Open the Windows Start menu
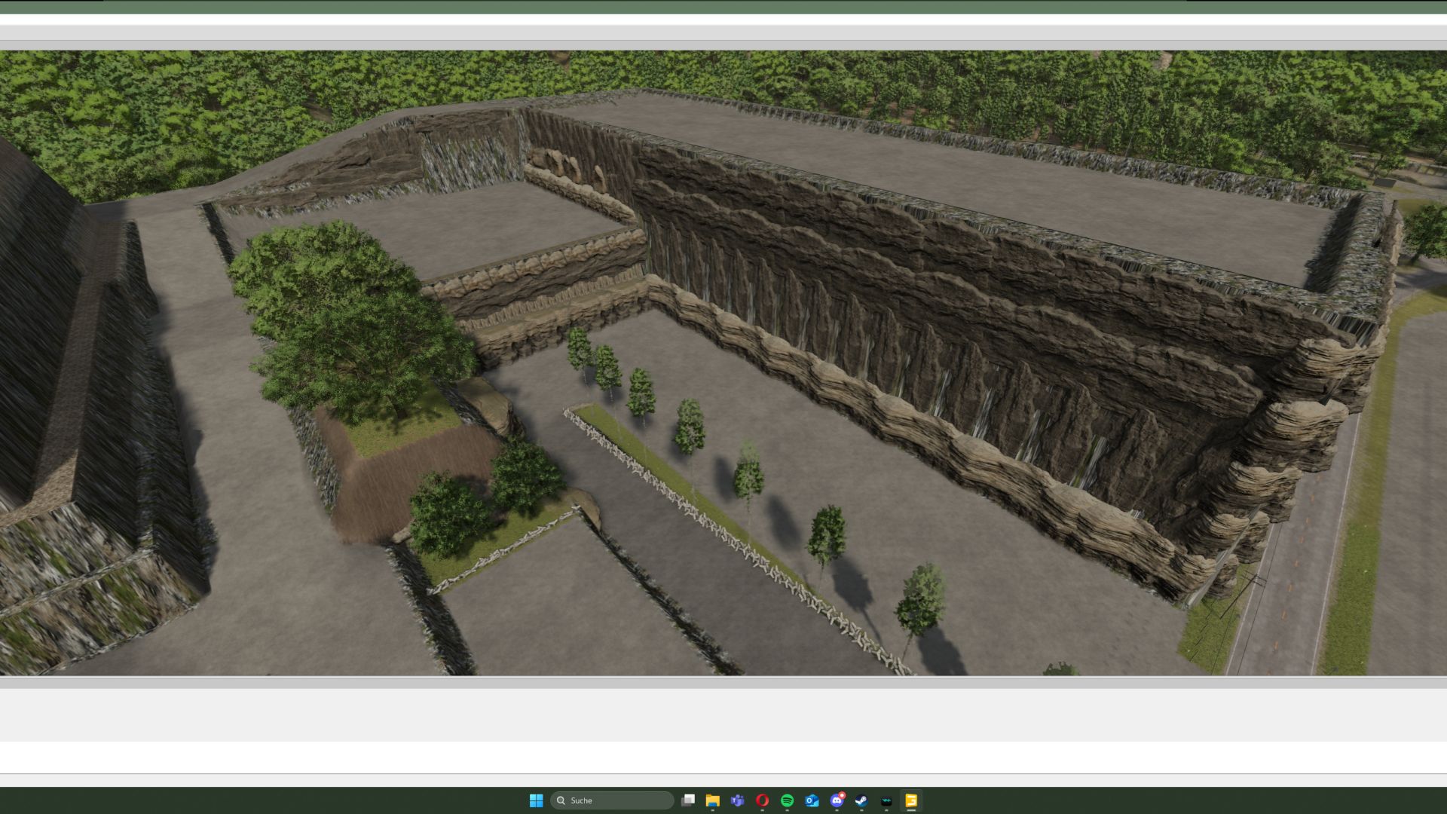Screen dimensions: 1447x814 (x=536, y=800)
